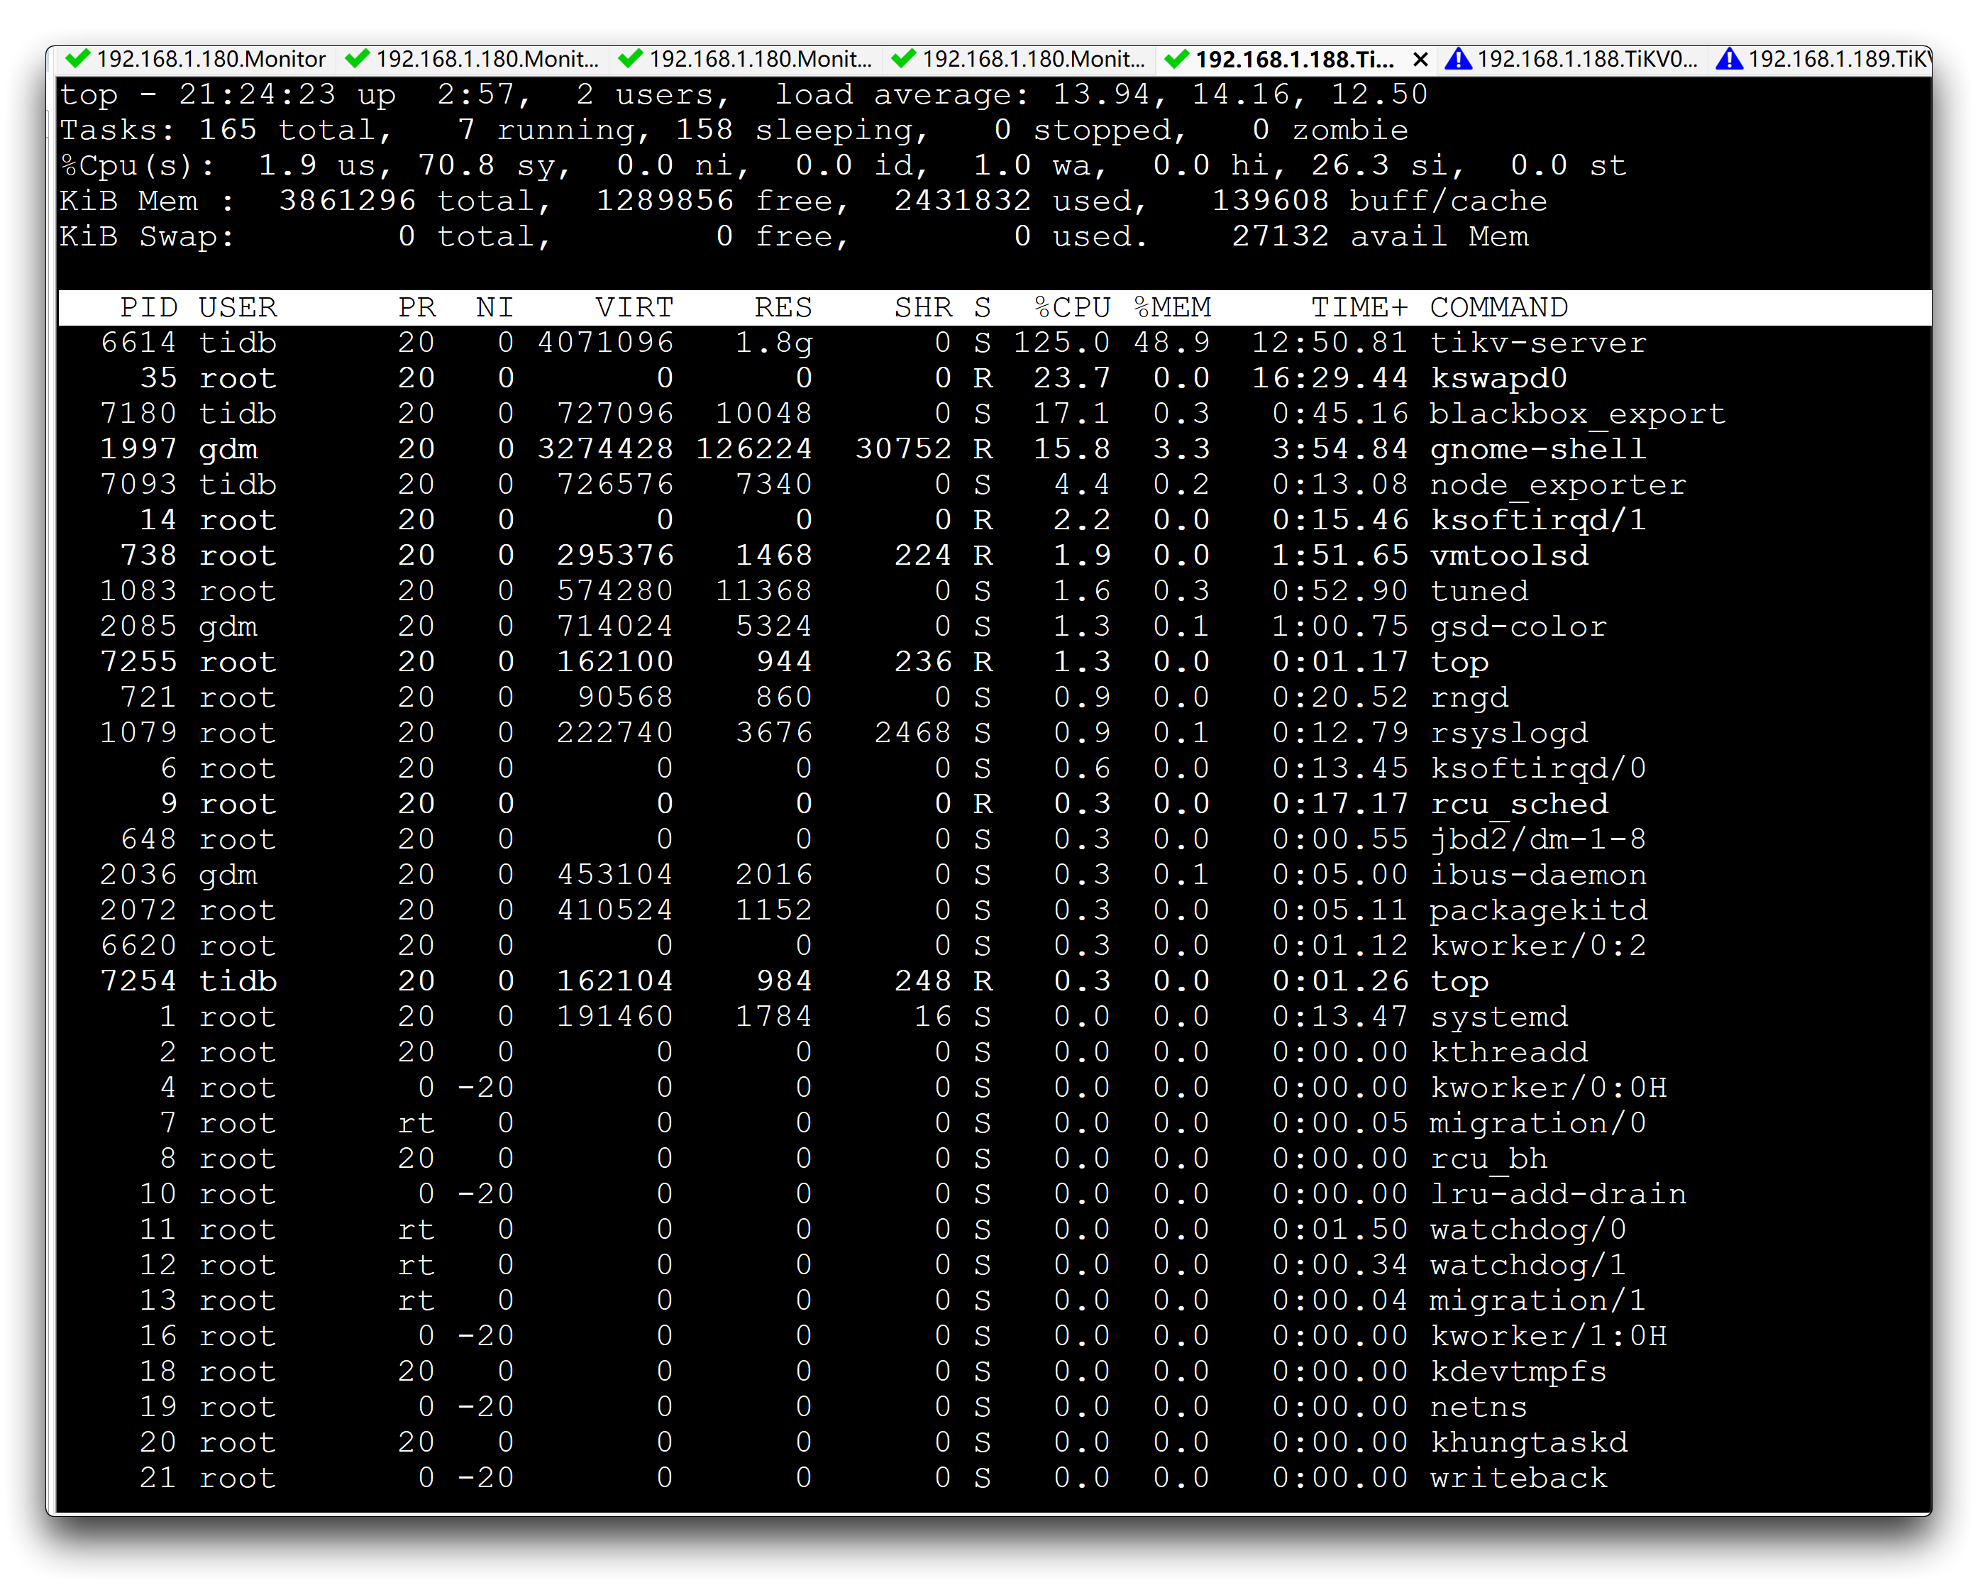Click the blackbox_export process entry
The height and width of the screenshot is (1585, 1978).
[x=1576, y=414]
